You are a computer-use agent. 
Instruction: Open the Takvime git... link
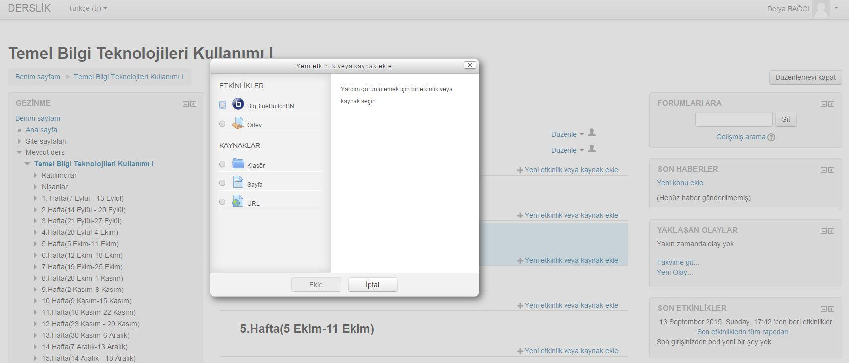coord(678,262)
